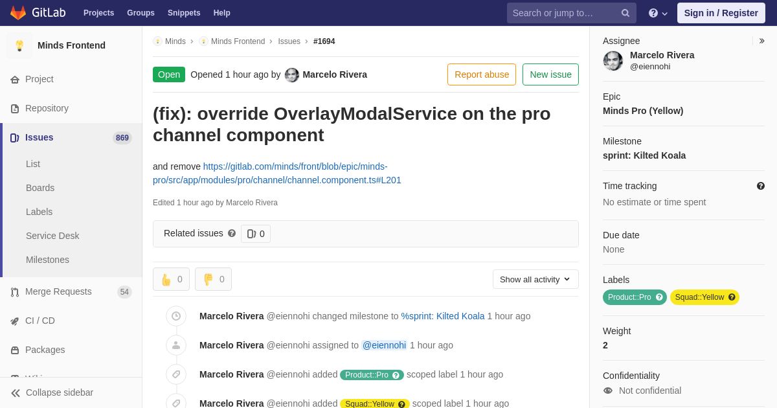
Task: Open the Help question-mark dropdown
Action: pyautogui.click(x=658, y=13)
